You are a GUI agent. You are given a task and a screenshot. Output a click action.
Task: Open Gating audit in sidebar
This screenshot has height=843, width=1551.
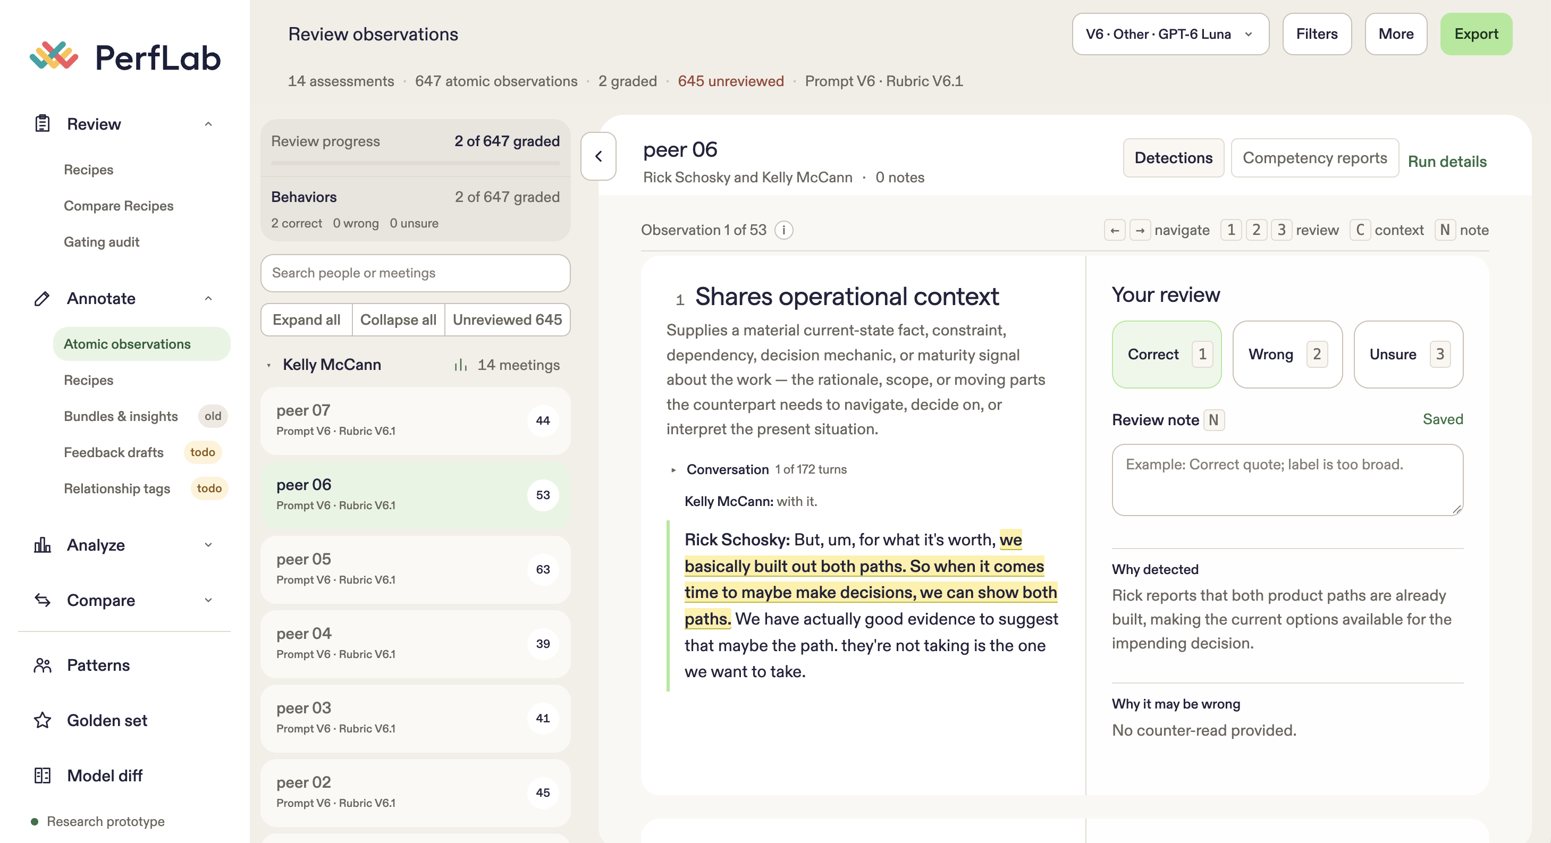pyautogui.click(x=101, y=242)
